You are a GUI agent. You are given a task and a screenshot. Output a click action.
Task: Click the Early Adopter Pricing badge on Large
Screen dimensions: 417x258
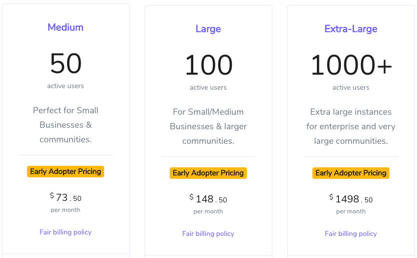(208, 173)
